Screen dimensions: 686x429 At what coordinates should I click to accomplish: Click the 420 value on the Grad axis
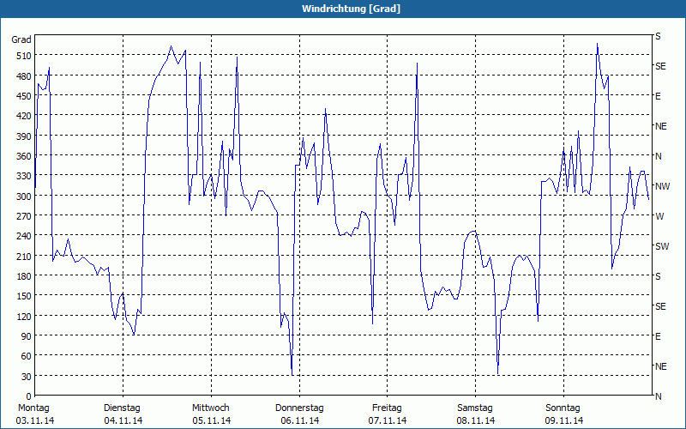24,116
